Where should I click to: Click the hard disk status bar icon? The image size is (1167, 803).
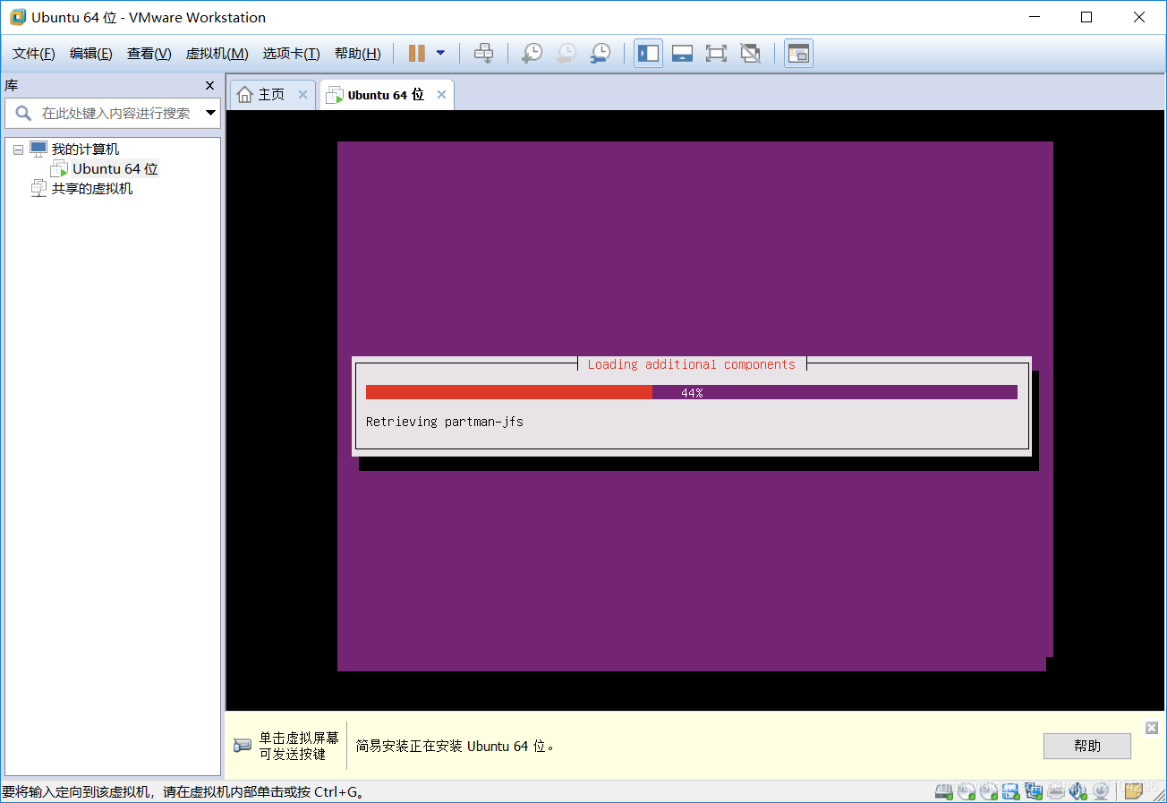tap(944, 790)
